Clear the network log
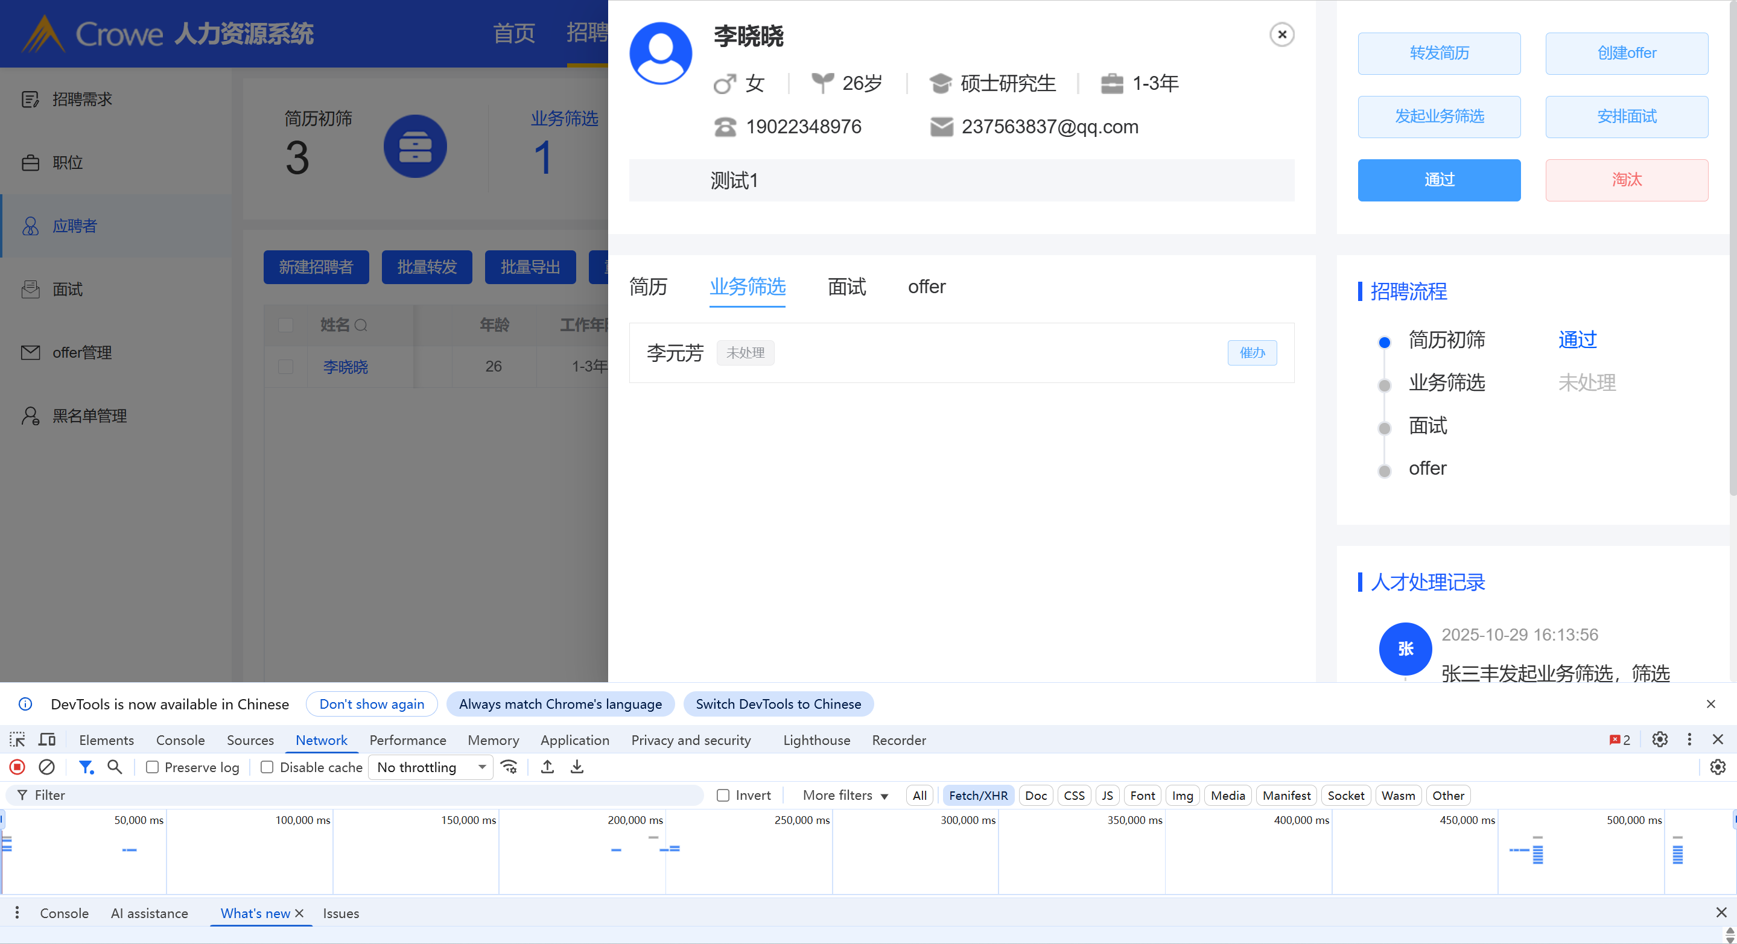This screenshot has height=944, width=1737. [46, 767]
